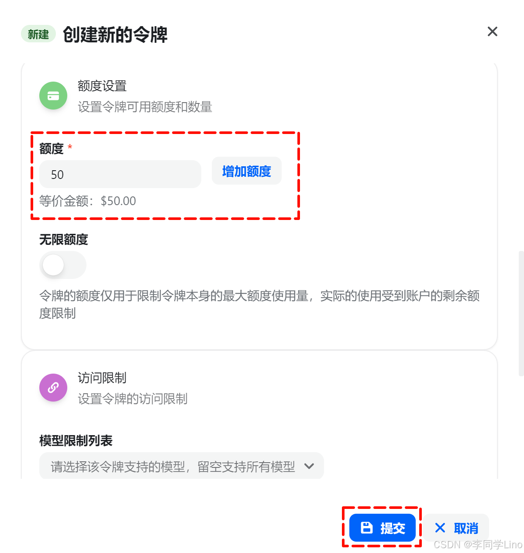Click the 访问限制 section heading
This screenshot has height=553, width=524.
[x=102, y=378]
